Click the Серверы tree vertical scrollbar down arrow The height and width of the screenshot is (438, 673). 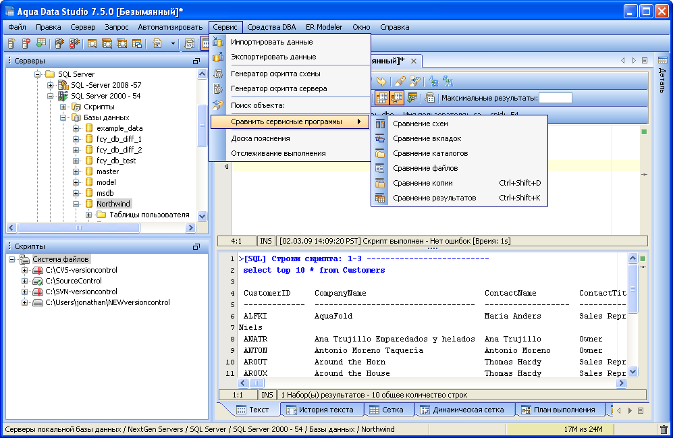pyautogui.click(x=202, y=216)
